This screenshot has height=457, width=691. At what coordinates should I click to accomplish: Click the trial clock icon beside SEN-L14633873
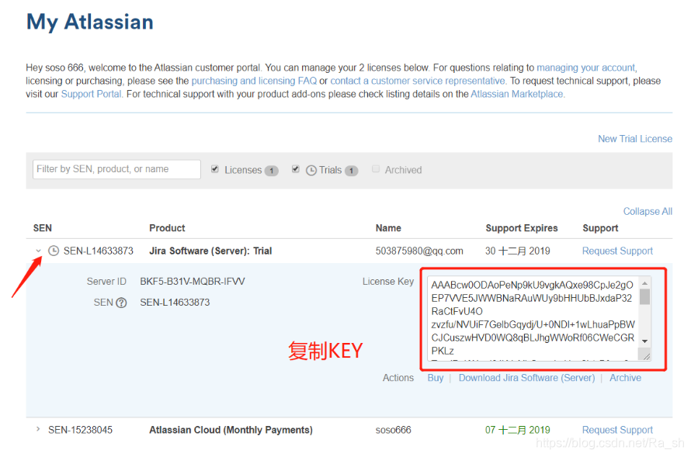point(54,251)
